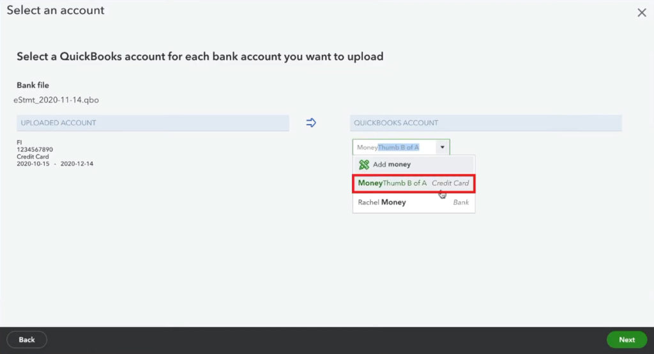Go back with the Back button
The height and width of the screenshot is (354, 654).
[27, 340]
